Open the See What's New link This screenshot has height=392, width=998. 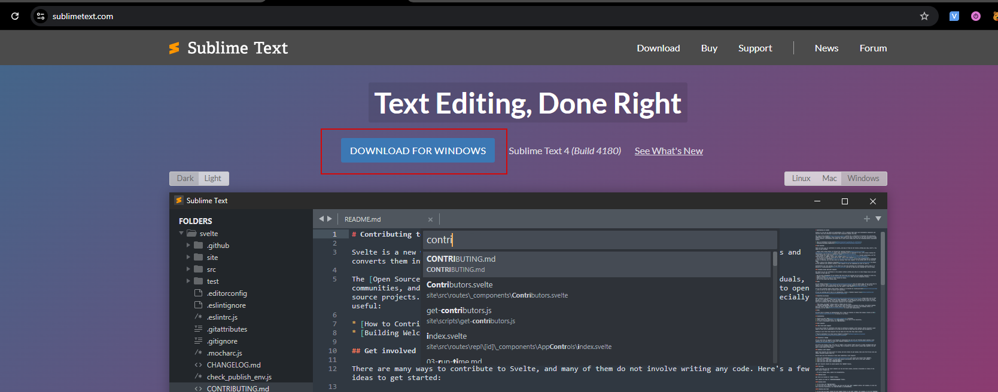(669, 151)
